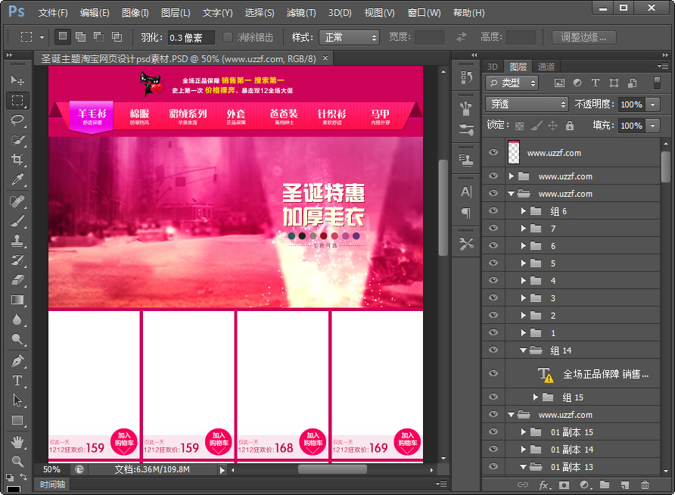This screenshot has width=675, height=495.
Task: Switch to the 通道 channels tab
Action: coord(546,67)
